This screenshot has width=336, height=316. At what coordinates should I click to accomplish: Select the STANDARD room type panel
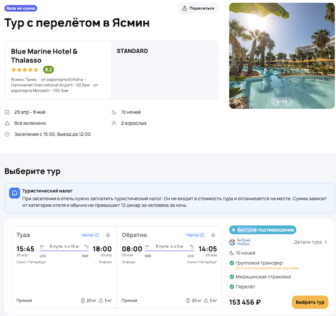[165, 70]
